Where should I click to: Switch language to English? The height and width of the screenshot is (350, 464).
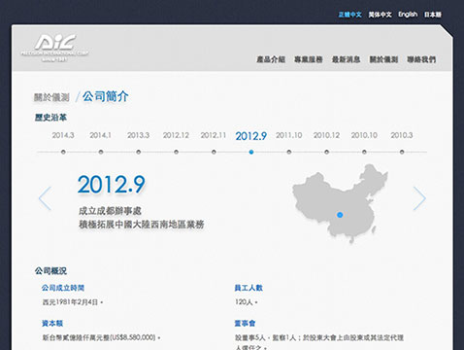click(408, 15)
